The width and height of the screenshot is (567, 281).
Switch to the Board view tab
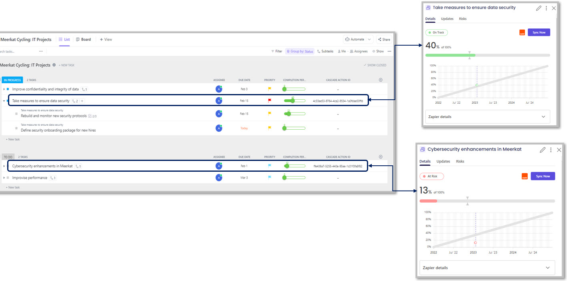83,40
